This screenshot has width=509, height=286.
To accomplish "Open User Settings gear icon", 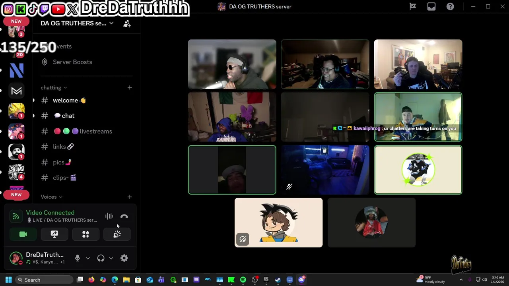I will (124, 258).
